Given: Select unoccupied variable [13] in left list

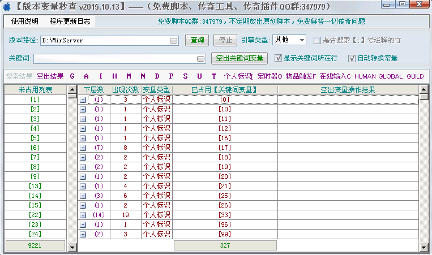Looking at the screenshot, I should point(35,186).
